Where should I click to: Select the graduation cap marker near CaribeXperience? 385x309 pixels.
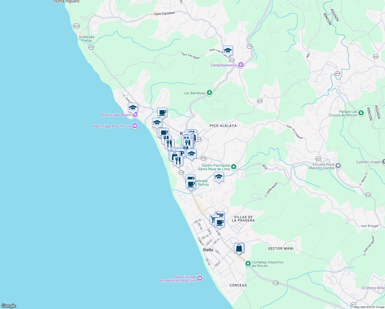click(x=227, y=50)
